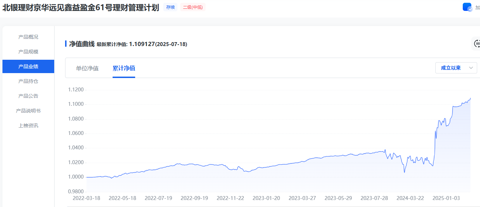Viewport: 480px width, 207px height.
Task: Click the 2023-03-27 date axis label
Action: [x=302, y=198]
